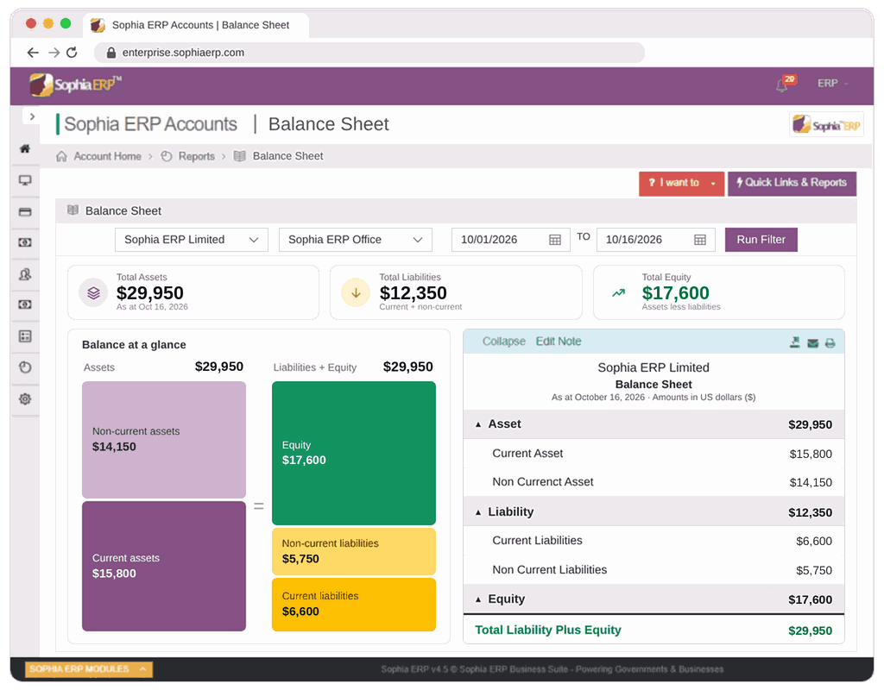Click the Total Assets layers icon

[x=93, y=293]
